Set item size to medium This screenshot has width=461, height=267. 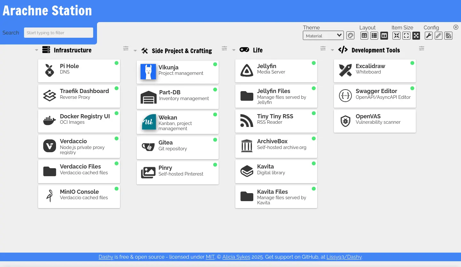[x=406, y=35]
